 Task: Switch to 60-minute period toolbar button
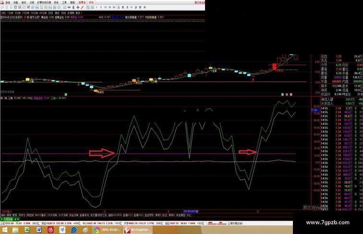pos(114,7)
